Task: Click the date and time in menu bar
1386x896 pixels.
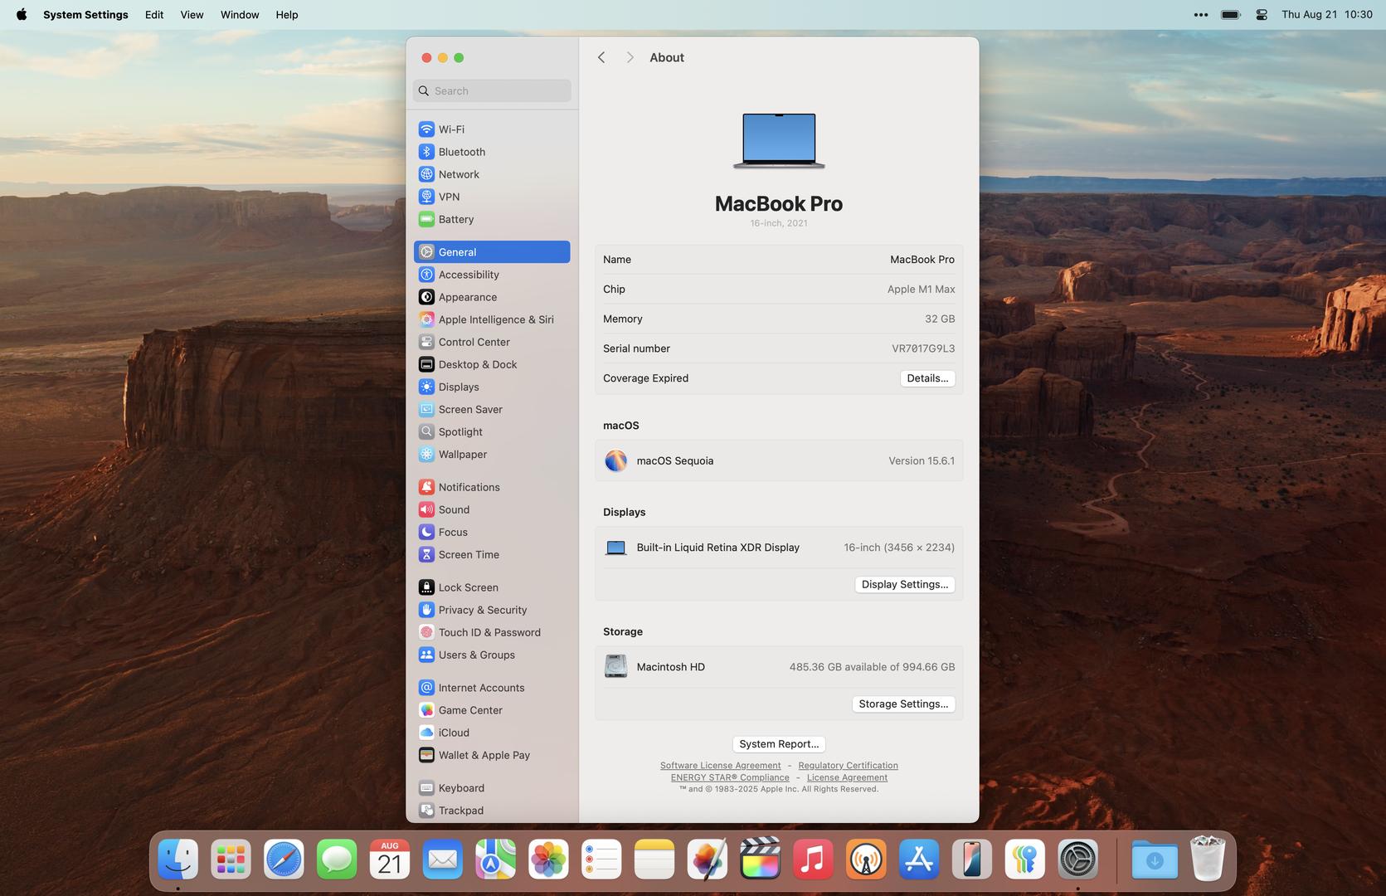Action: (x=1327, y=15)
